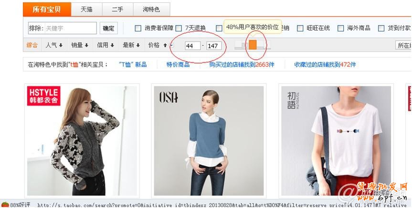This screenshot has width=412, height=208.
Task: Sort by 信用 descending
Action: tap(106, 45)
